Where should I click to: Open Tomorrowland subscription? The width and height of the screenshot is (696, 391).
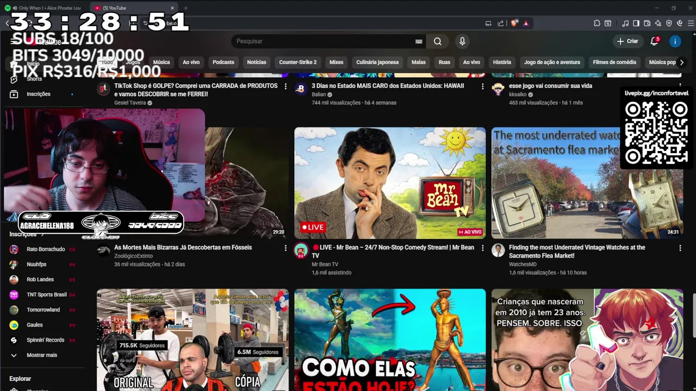pos(42,310)
